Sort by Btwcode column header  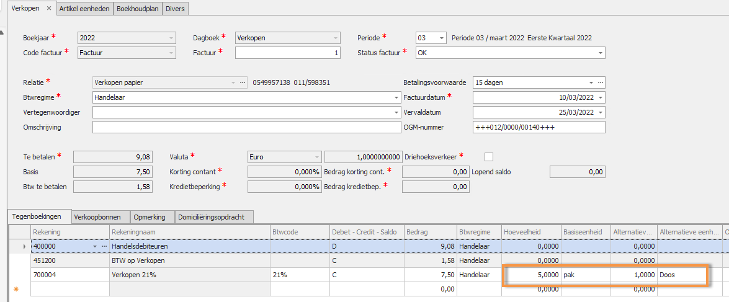[x=300, y=232]
